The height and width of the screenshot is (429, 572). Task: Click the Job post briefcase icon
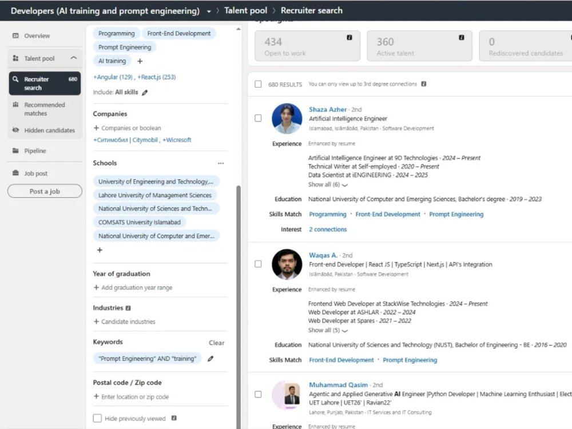coord(15,173)
